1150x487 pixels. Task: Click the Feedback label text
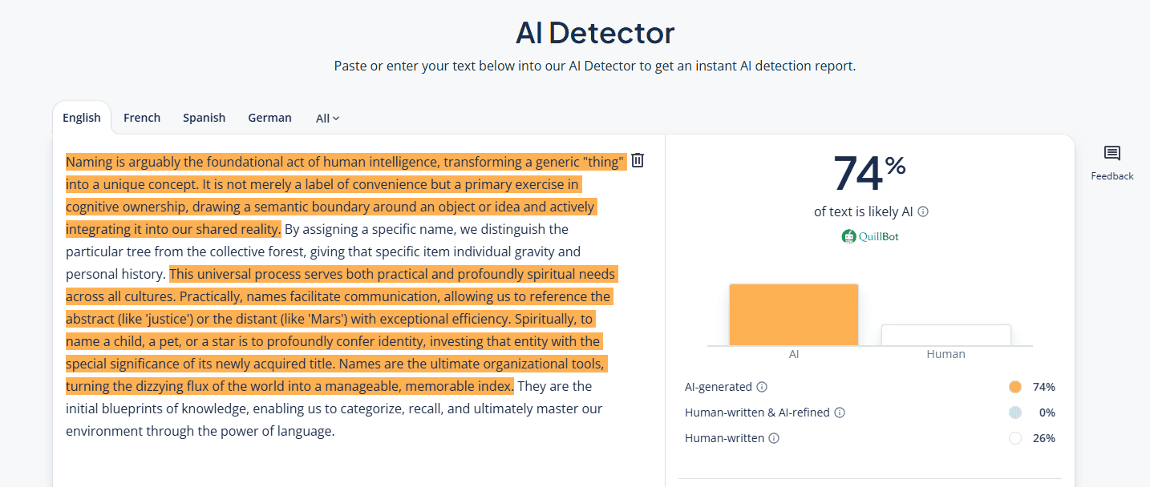tap(1112, 176)
